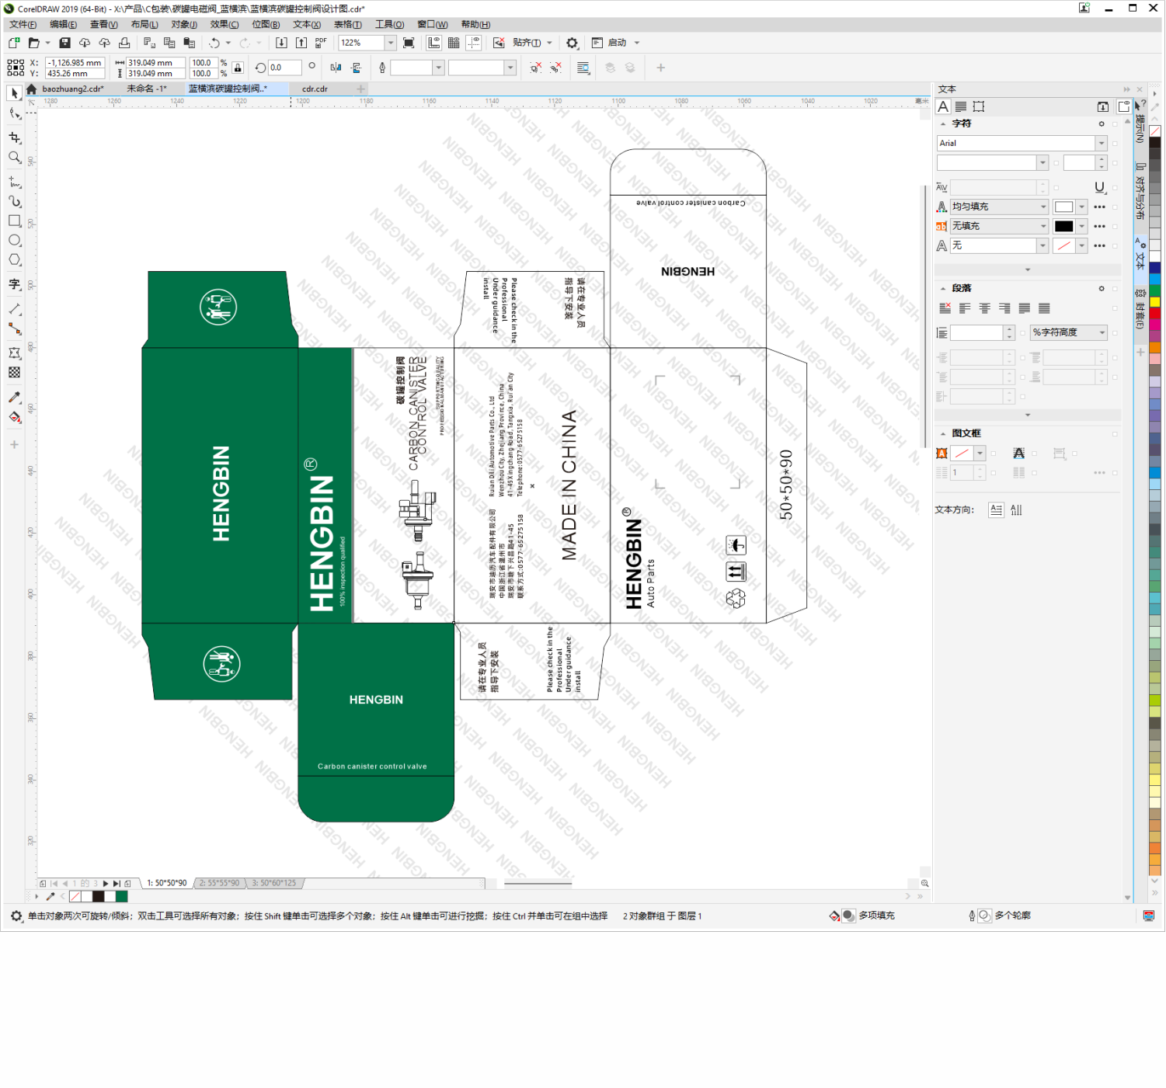Go to the next page arrow

click(x=106, y=884)
